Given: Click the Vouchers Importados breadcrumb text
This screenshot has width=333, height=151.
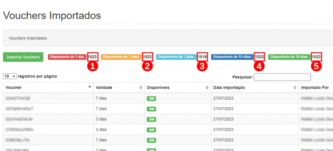Looking at the screenshot, I should 28,38.
